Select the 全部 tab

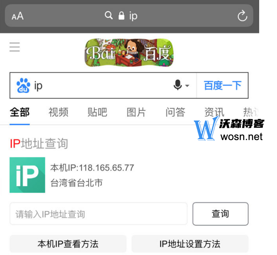pyautogui.click(x=20, y=112)
